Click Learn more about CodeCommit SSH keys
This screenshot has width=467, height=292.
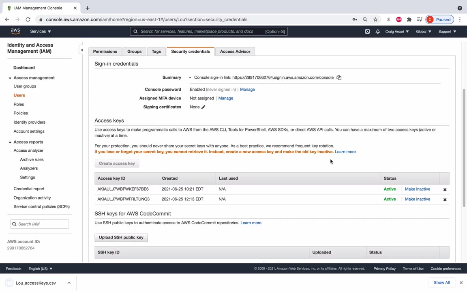tap(251, 223)
